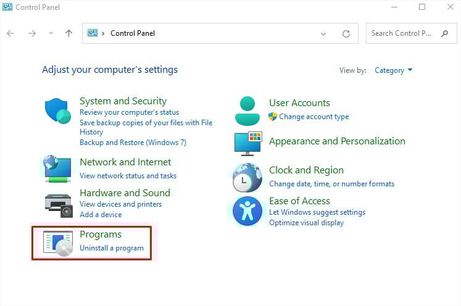Select the Clock and Region globe icon
This screenshot has width=461, height=306.
click(247, 178)
